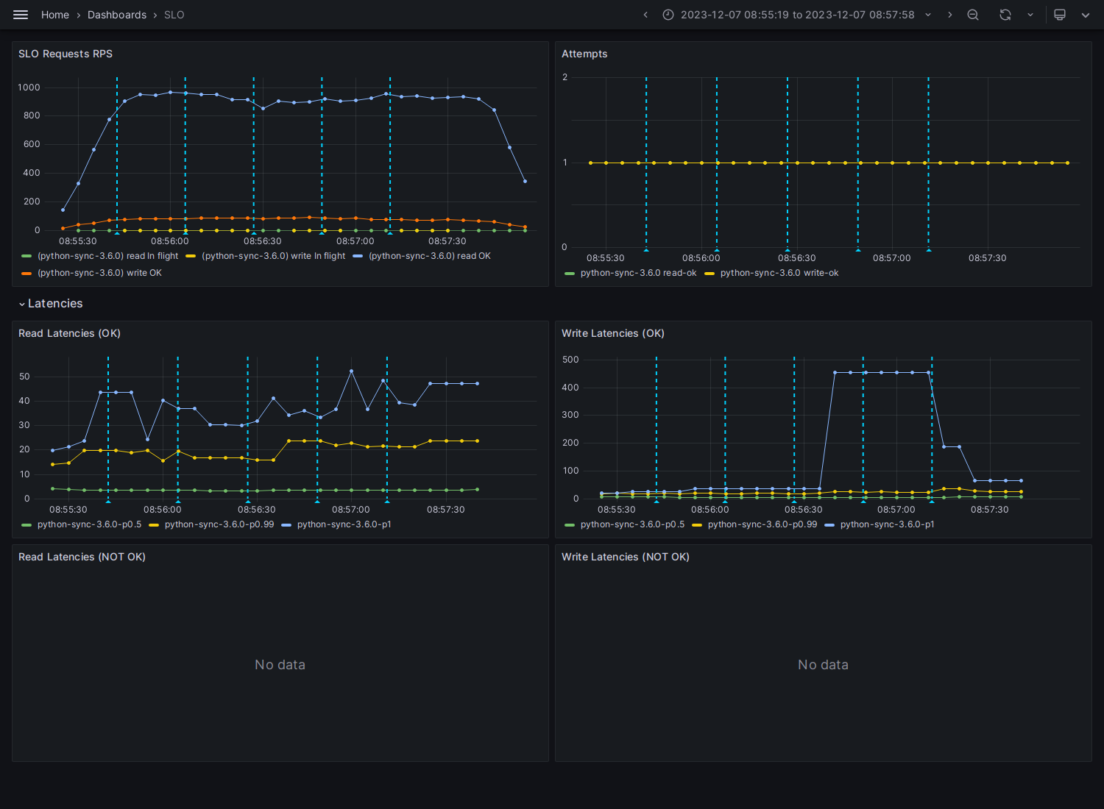This screenshot has height=809, width=1104.
Task: Click No data in Write Latencies NOT OK
Action: pos(823,665)
